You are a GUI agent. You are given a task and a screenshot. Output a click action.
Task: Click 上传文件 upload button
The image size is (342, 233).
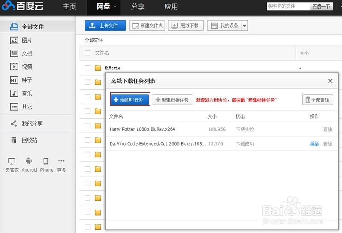[105, 26]
